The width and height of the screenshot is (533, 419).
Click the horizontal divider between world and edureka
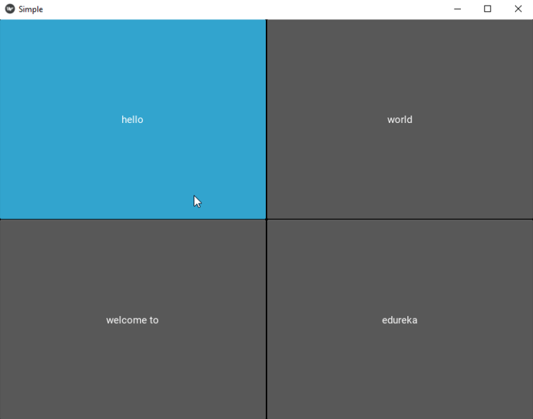pos(400,220)
